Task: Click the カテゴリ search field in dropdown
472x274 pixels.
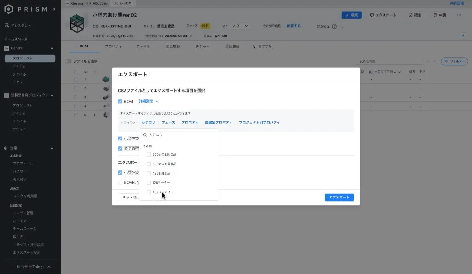Action: click(x=180, y=135)
